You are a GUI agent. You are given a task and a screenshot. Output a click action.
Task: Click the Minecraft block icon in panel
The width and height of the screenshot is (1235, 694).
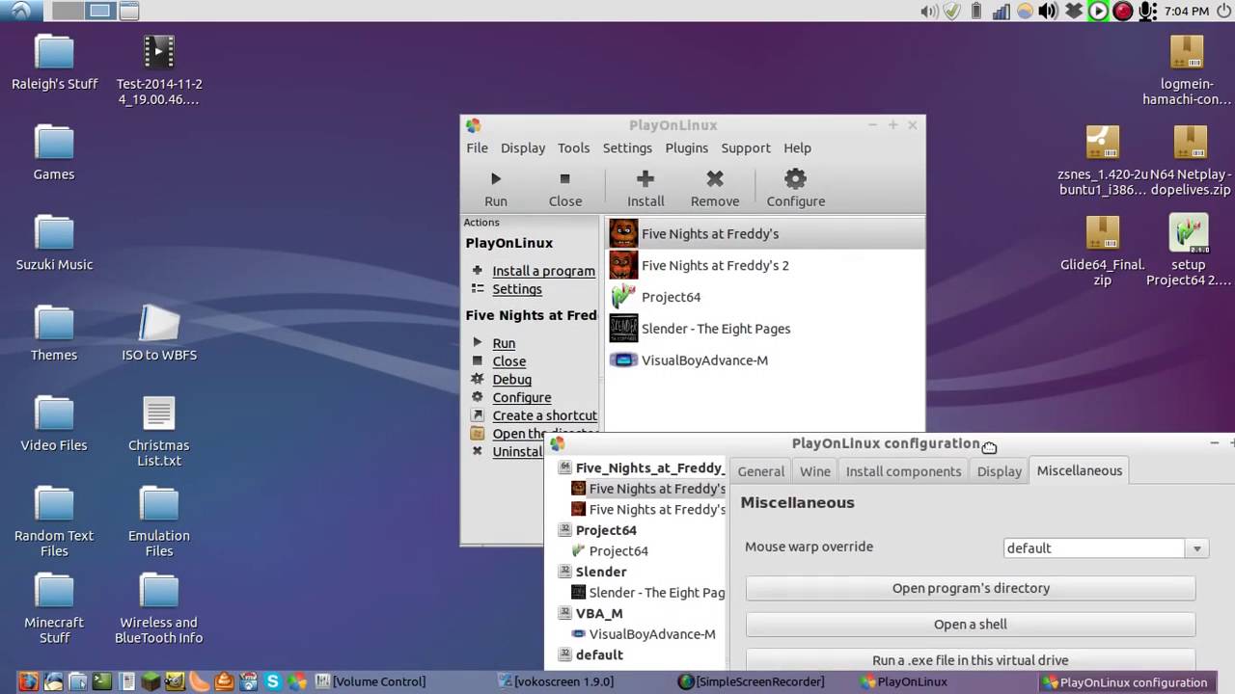151,681
